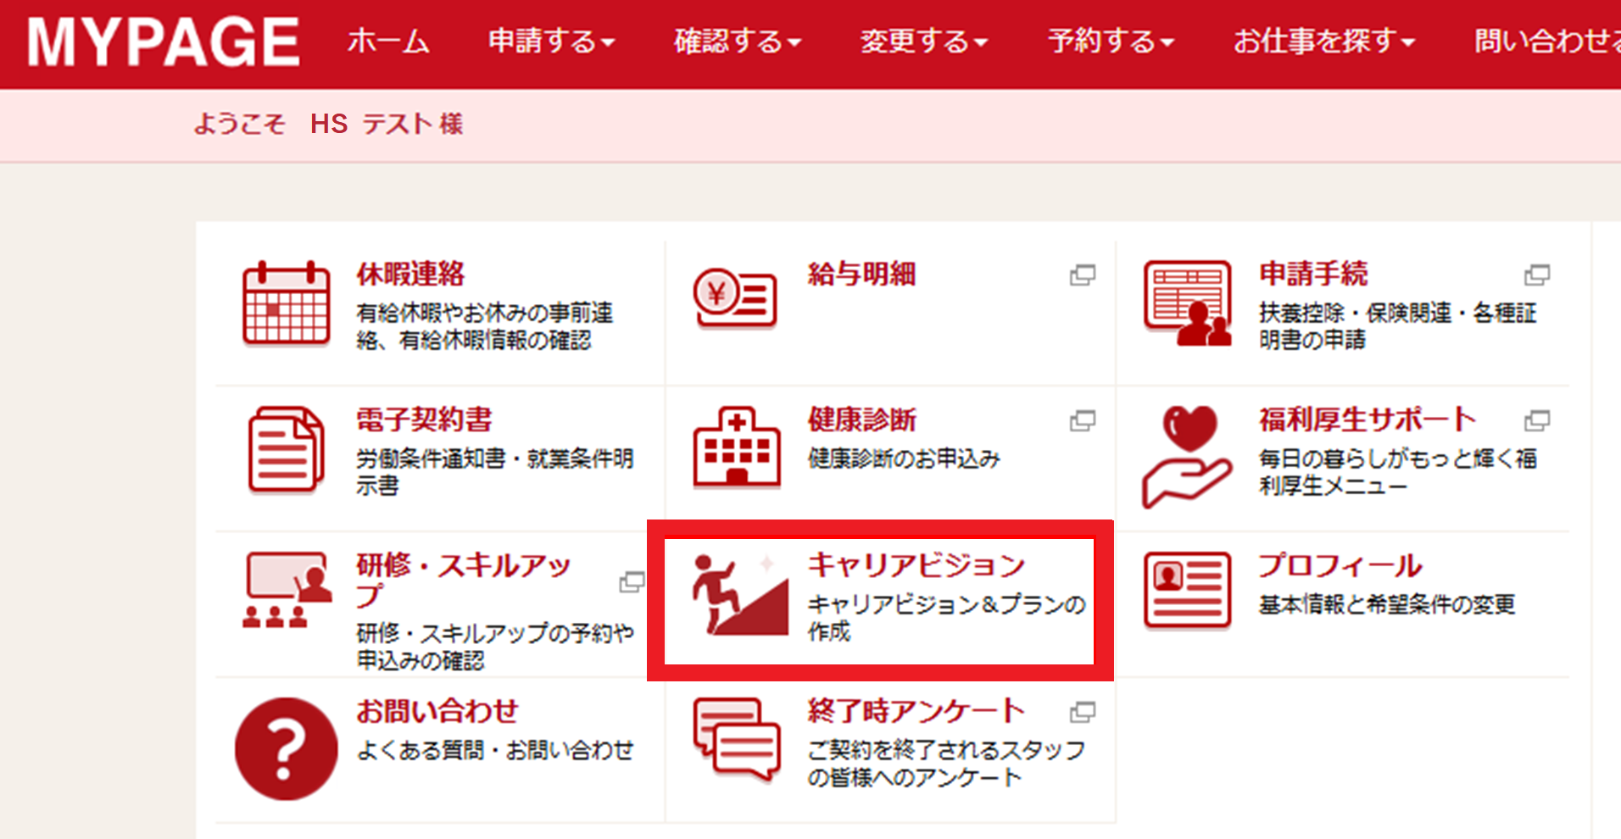Click the welcome text ようこそ HS テスト 様
The image size is (1621, 839).
[x=329, y=125]
